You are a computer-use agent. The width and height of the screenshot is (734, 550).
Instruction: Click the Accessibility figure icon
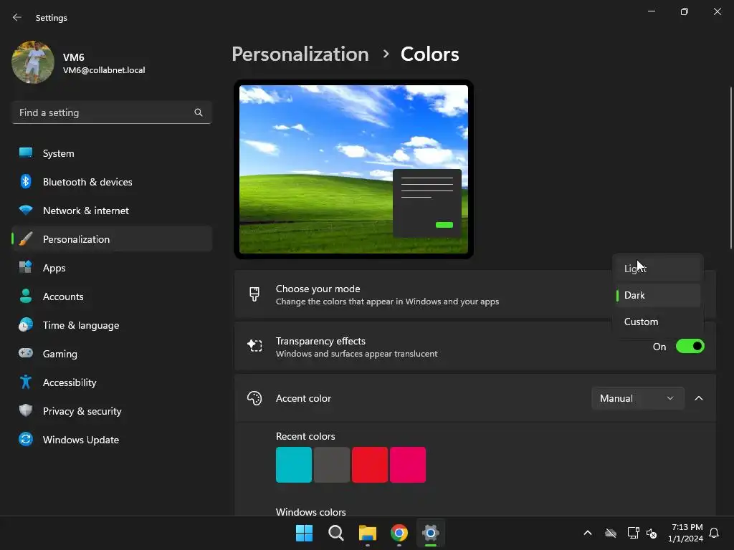point(26,382)
